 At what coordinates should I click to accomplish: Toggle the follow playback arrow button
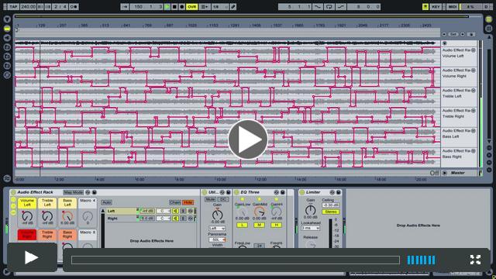[x=125, y=7]
